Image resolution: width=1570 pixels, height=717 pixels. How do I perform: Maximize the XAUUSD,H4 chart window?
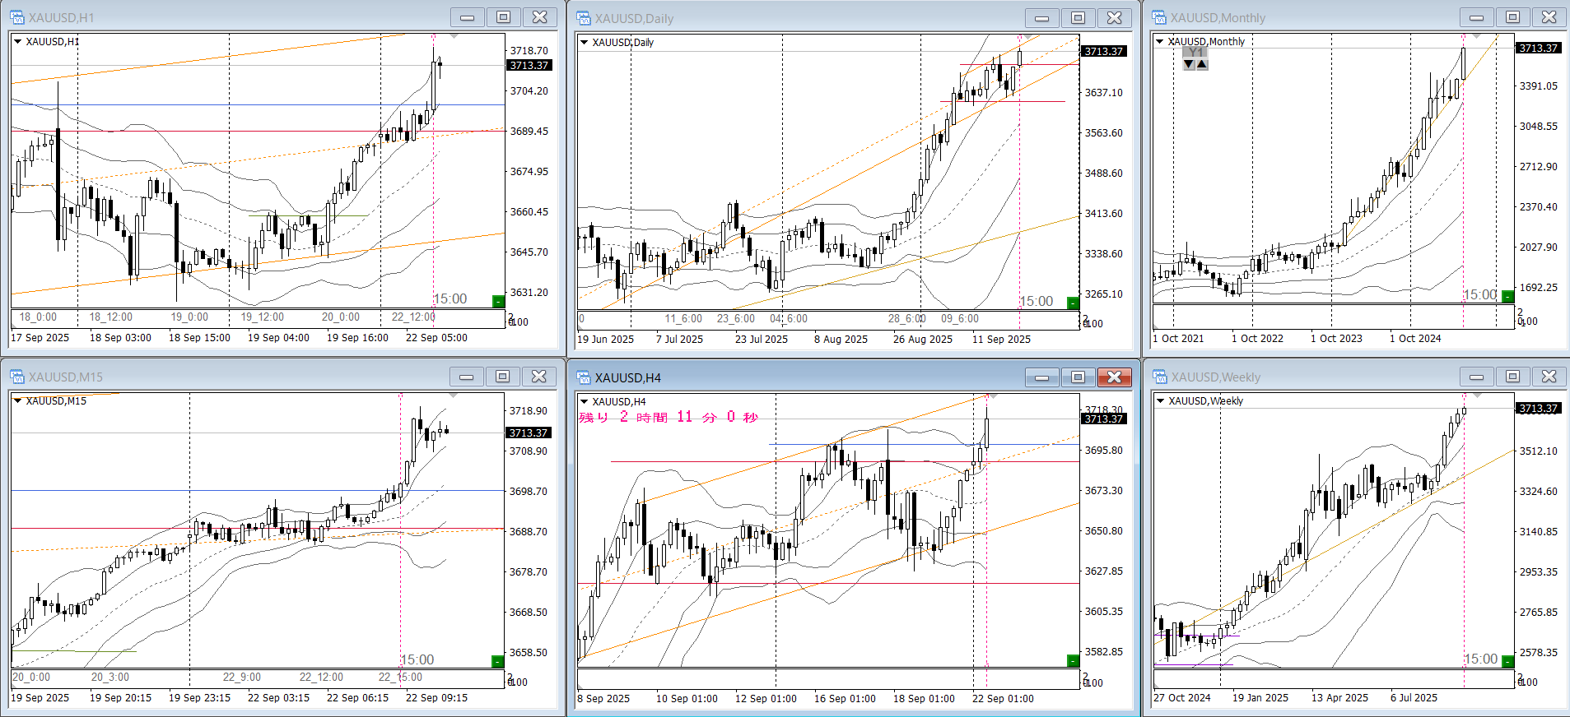coord(1078,377)
